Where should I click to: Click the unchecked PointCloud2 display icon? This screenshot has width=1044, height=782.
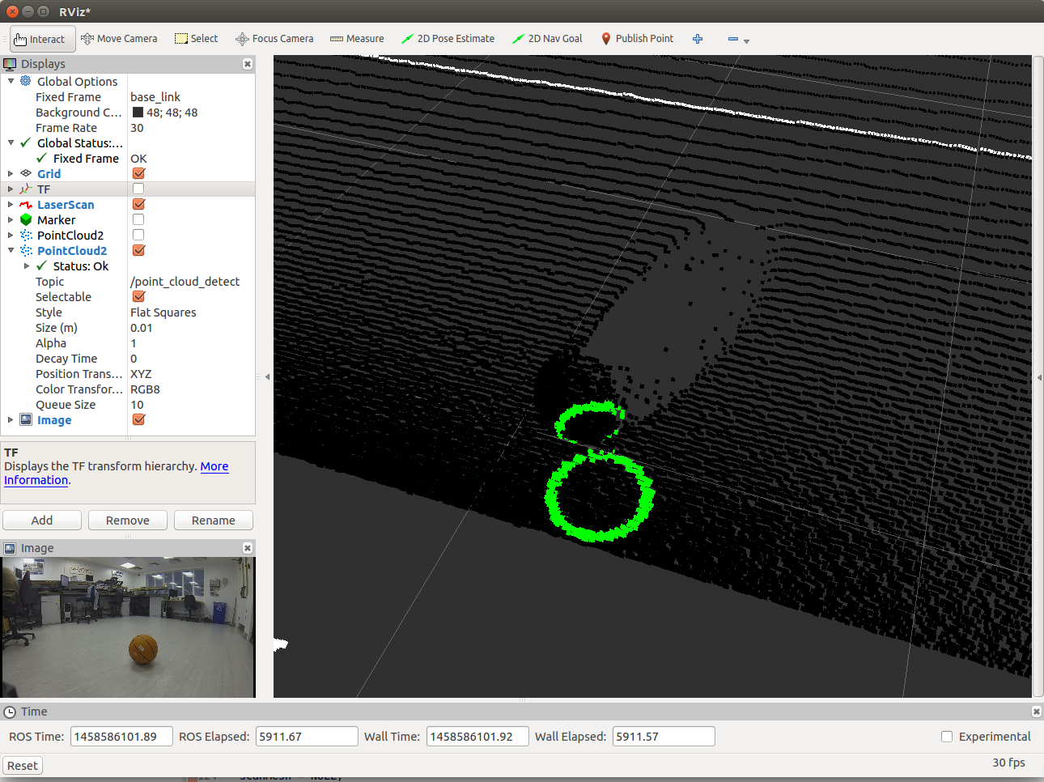point(26,236)
